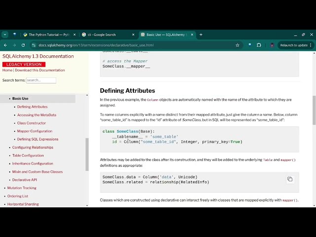
Task: Click the sidebar scrollbar thumb
Action: [87, 155]
